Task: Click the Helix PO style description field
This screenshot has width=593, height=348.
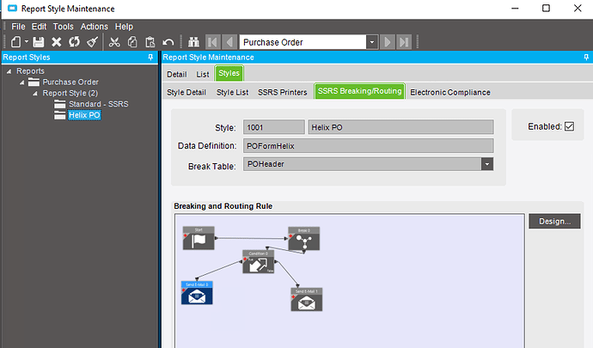Action: [x=400, y=127]
